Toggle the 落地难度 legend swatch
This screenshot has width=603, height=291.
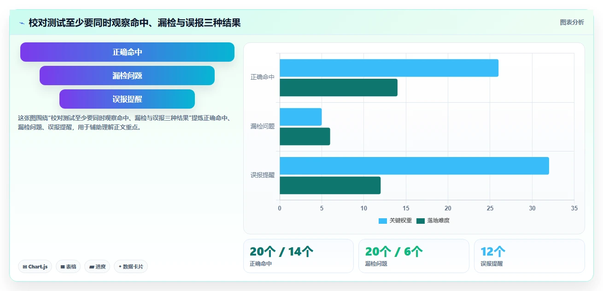(421, 221)
